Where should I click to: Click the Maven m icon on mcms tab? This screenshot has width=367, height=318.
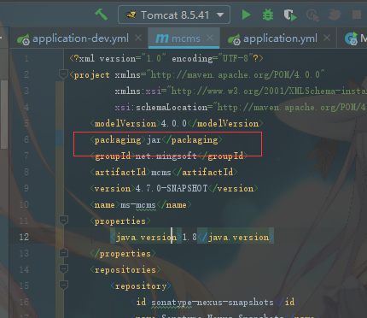162,38
